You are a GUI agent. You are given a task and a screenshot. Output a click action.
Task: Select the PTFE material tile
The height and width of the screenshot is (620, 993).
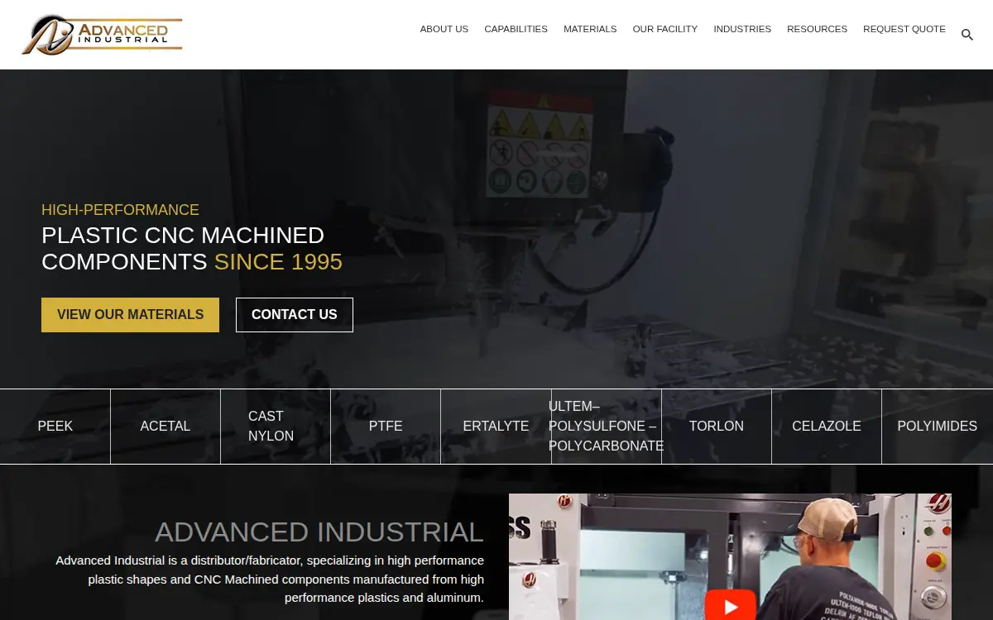386,427
